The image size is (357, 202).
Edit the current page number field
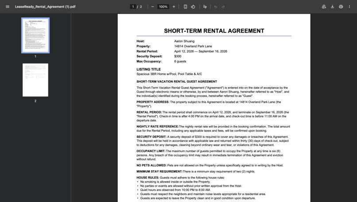[133, 7]
